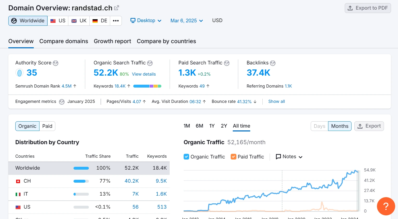Select the 2Y time range
398x219 pixels.
pos(224,126)
